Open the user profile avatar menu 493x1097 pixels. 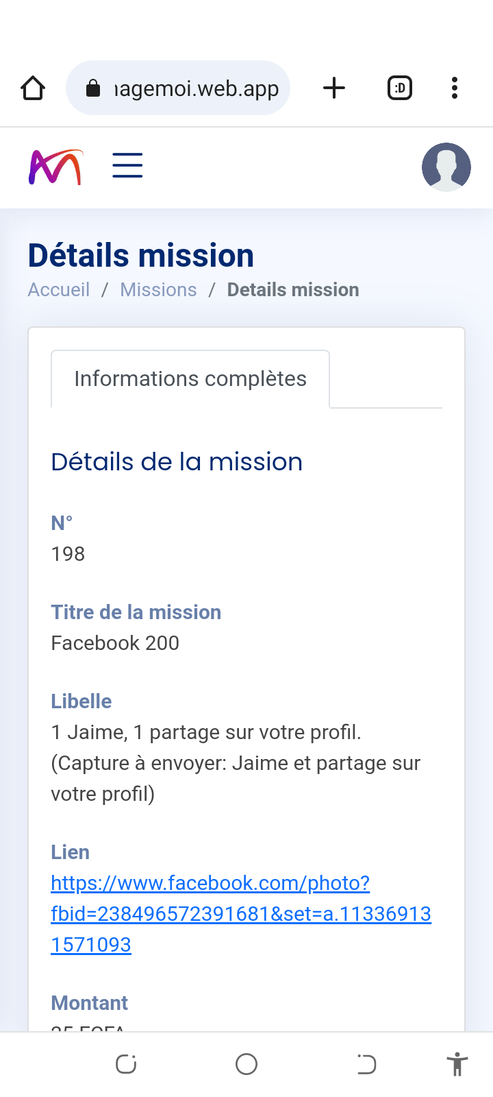click(446, 167)
